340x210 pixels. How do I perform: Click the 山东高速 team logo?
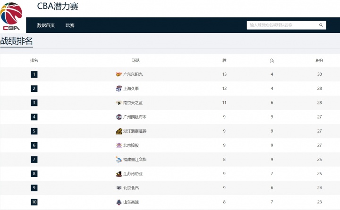pos(119,202)
